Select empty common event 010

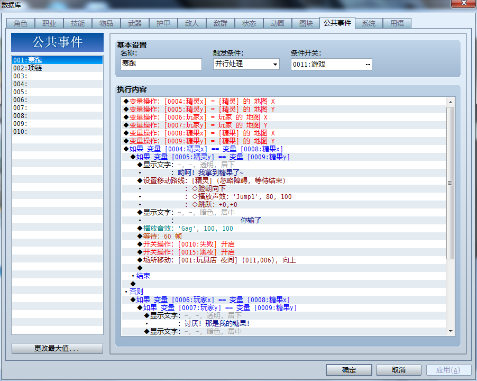coord(57,131)
